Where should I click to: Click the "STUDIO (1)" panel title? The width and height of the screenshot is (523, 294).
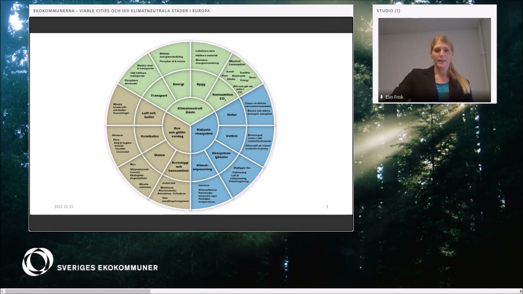(x=389, y=11)
